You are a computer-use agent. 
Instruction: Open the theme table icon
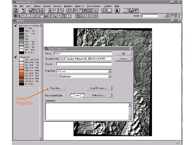pyautogui.click(x=42, y=10)
